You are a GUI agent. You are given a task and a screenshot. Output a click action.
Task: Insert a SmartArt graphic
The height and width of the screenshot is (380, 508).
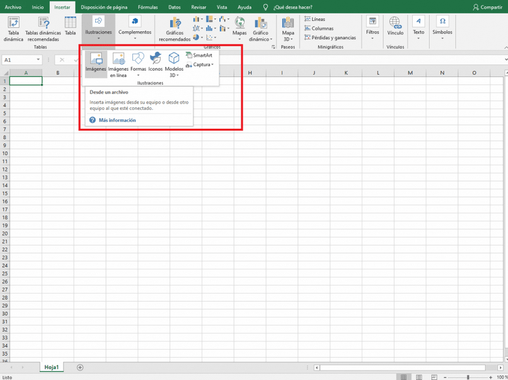point(199,55)
